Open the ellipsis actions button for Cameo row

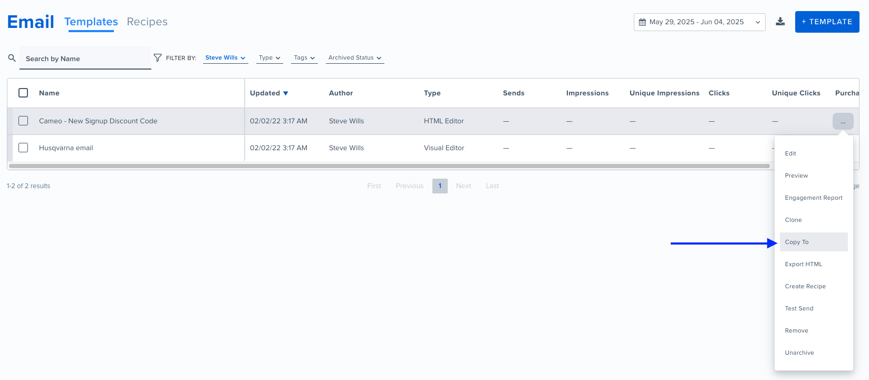coord(843,121)
